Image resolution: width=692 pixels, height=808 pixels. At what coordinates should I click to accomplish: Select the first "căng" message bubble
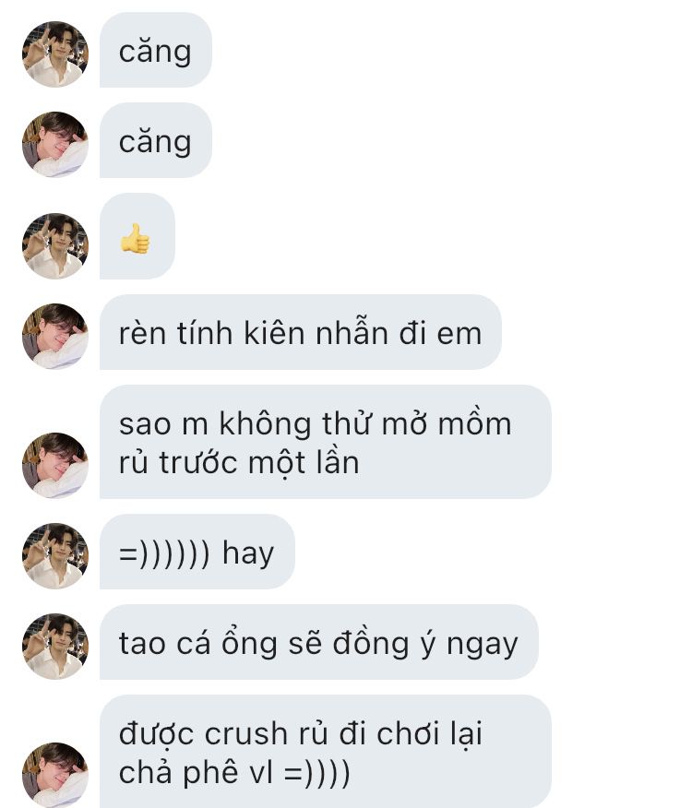coord(156,50)
